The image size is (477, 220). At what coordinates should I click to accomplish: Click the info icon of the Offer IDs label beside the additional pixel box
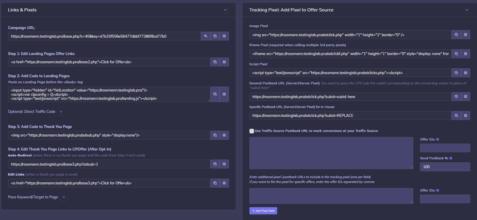(x=438, y=190)
